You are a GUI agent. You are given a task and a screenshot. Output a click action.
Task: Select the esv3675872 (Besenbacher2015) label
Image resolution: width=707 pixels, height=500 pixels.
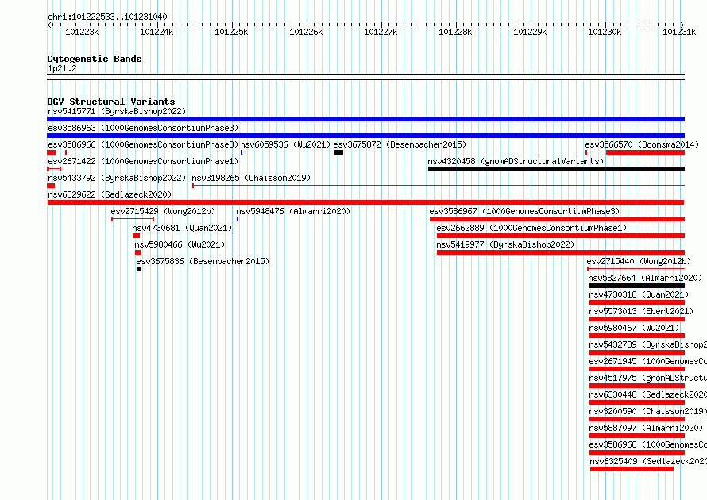(400, 144)
